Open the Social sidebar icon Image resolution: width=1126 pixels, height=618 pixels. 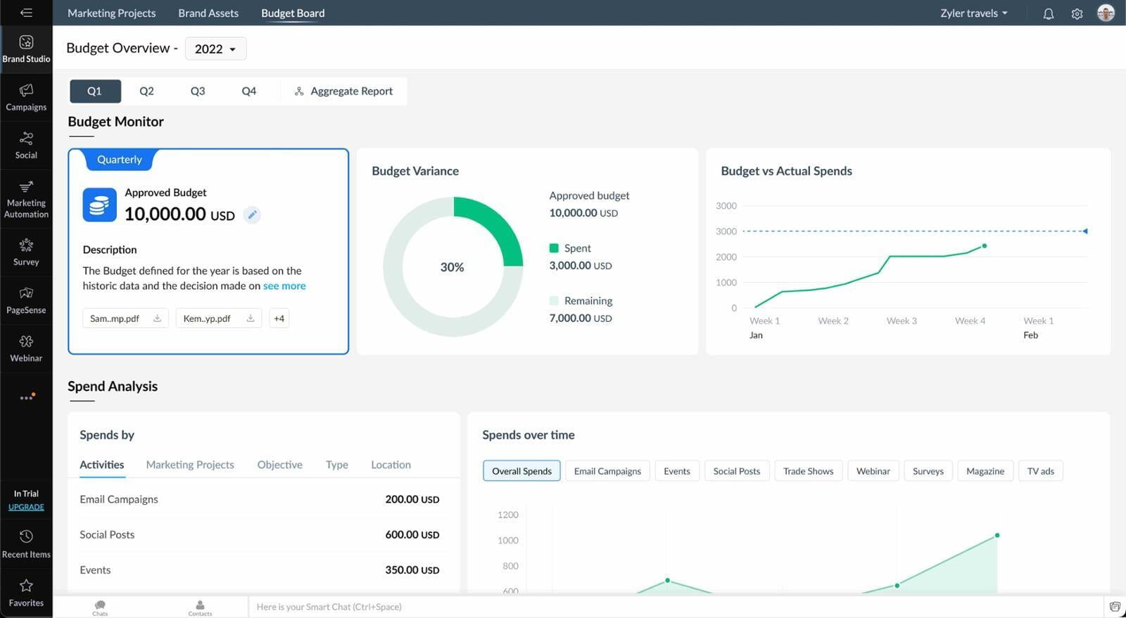[26, 145]
